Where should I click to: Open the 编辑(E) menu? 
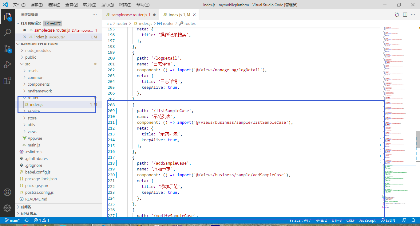pyautogui.click(x=37, y=5)
